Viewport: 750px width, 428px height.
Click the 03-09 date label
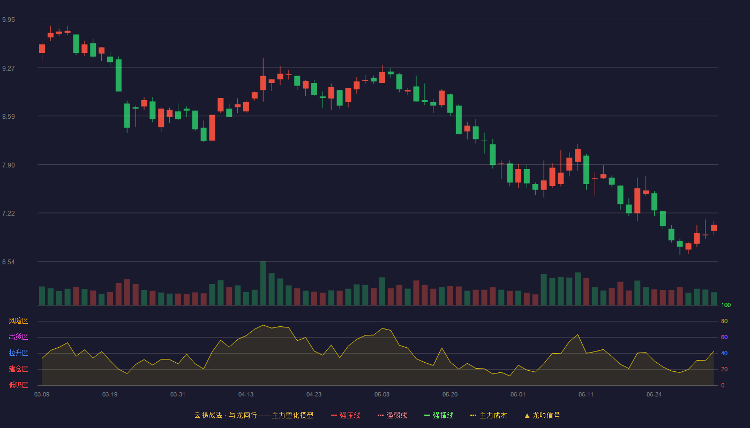[x=42, y=394]
